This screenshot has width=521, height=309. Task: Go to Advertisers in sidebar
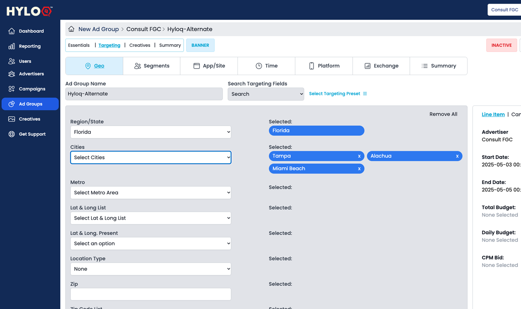(x=31, y=74)
